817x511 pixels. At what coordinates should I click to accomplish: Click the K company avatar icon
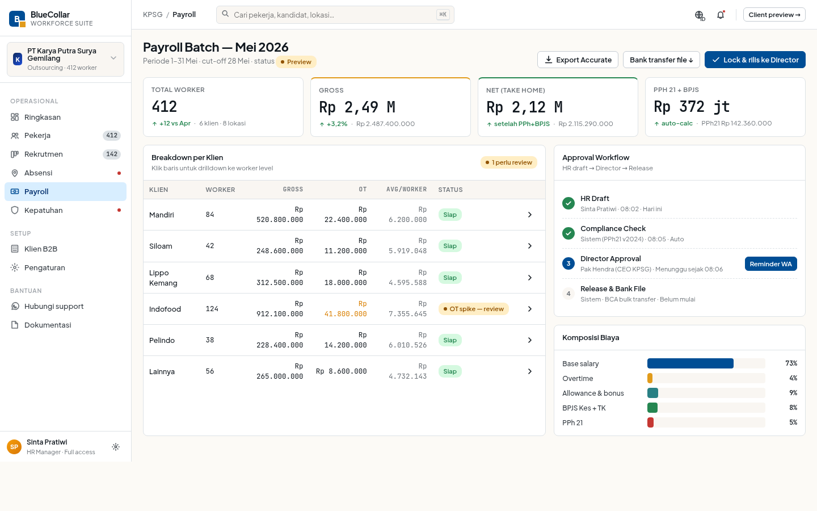(x=18, y=59)
